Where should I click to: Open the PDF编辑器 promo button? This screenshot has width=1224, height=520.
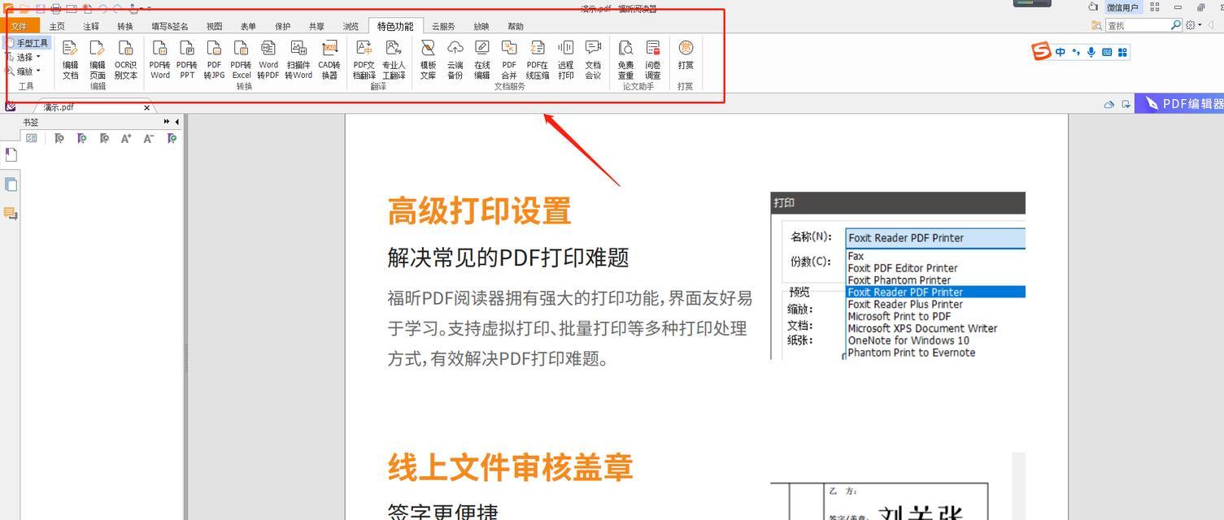pos(1179,104)
